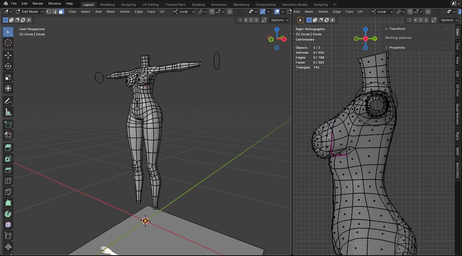Select the Measure tool
Viewport: 462px width, 256px height.
(8, 112)
